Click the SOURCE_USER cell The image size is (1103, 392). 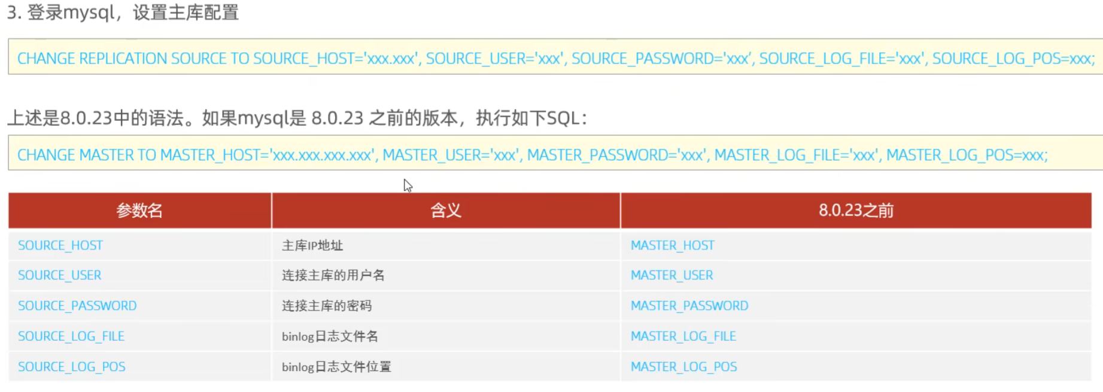(x=139, y=275)
